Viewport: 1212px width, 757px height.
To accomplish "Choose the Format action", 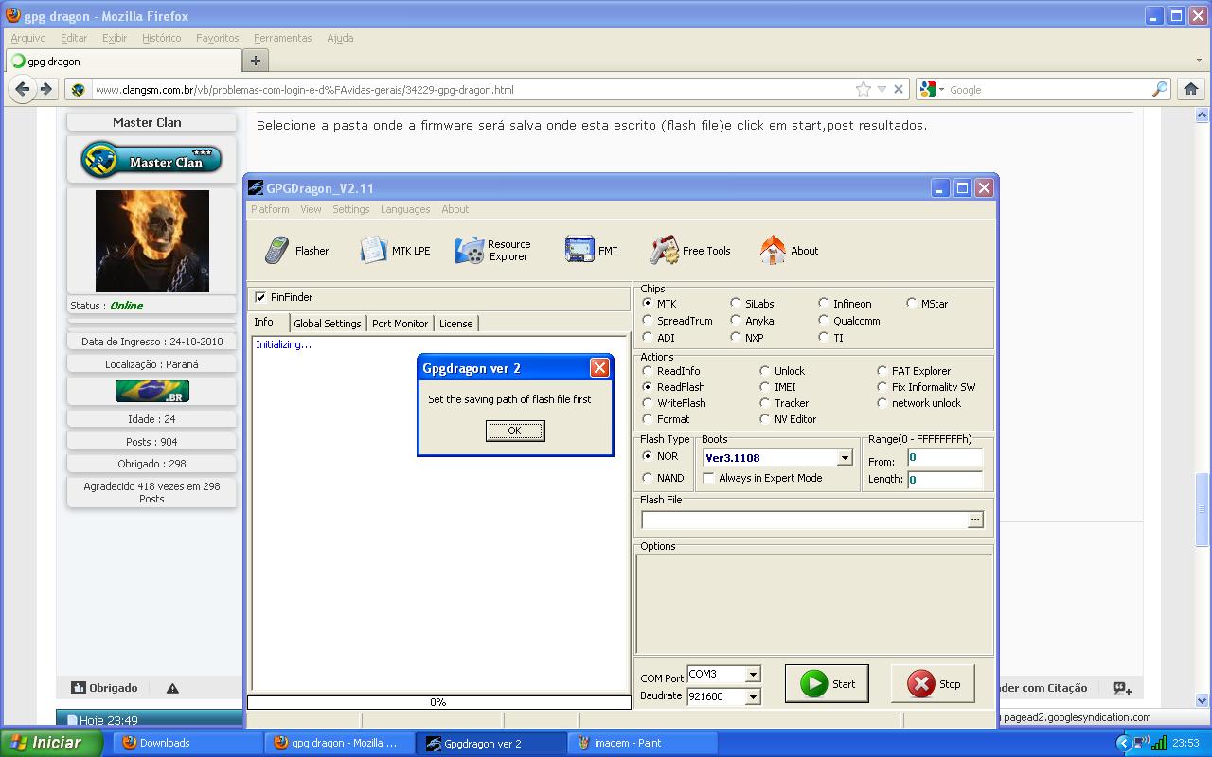I will tap(648, 419).
